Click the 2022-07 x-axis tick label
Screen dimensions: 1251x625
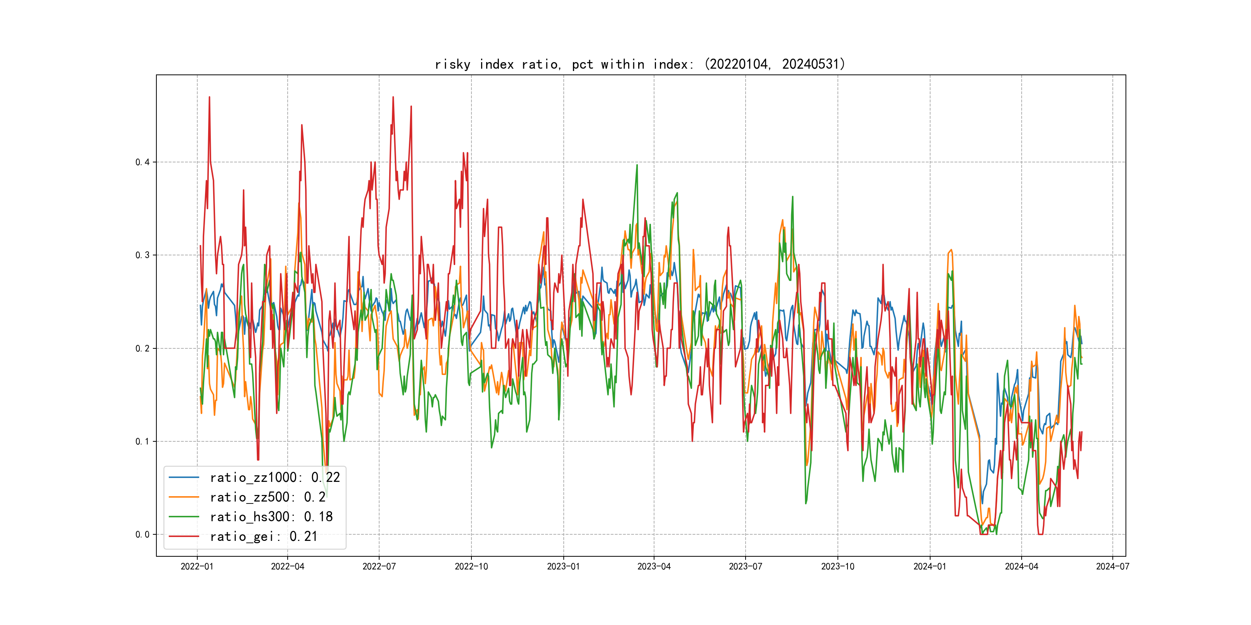click(379, 566)
